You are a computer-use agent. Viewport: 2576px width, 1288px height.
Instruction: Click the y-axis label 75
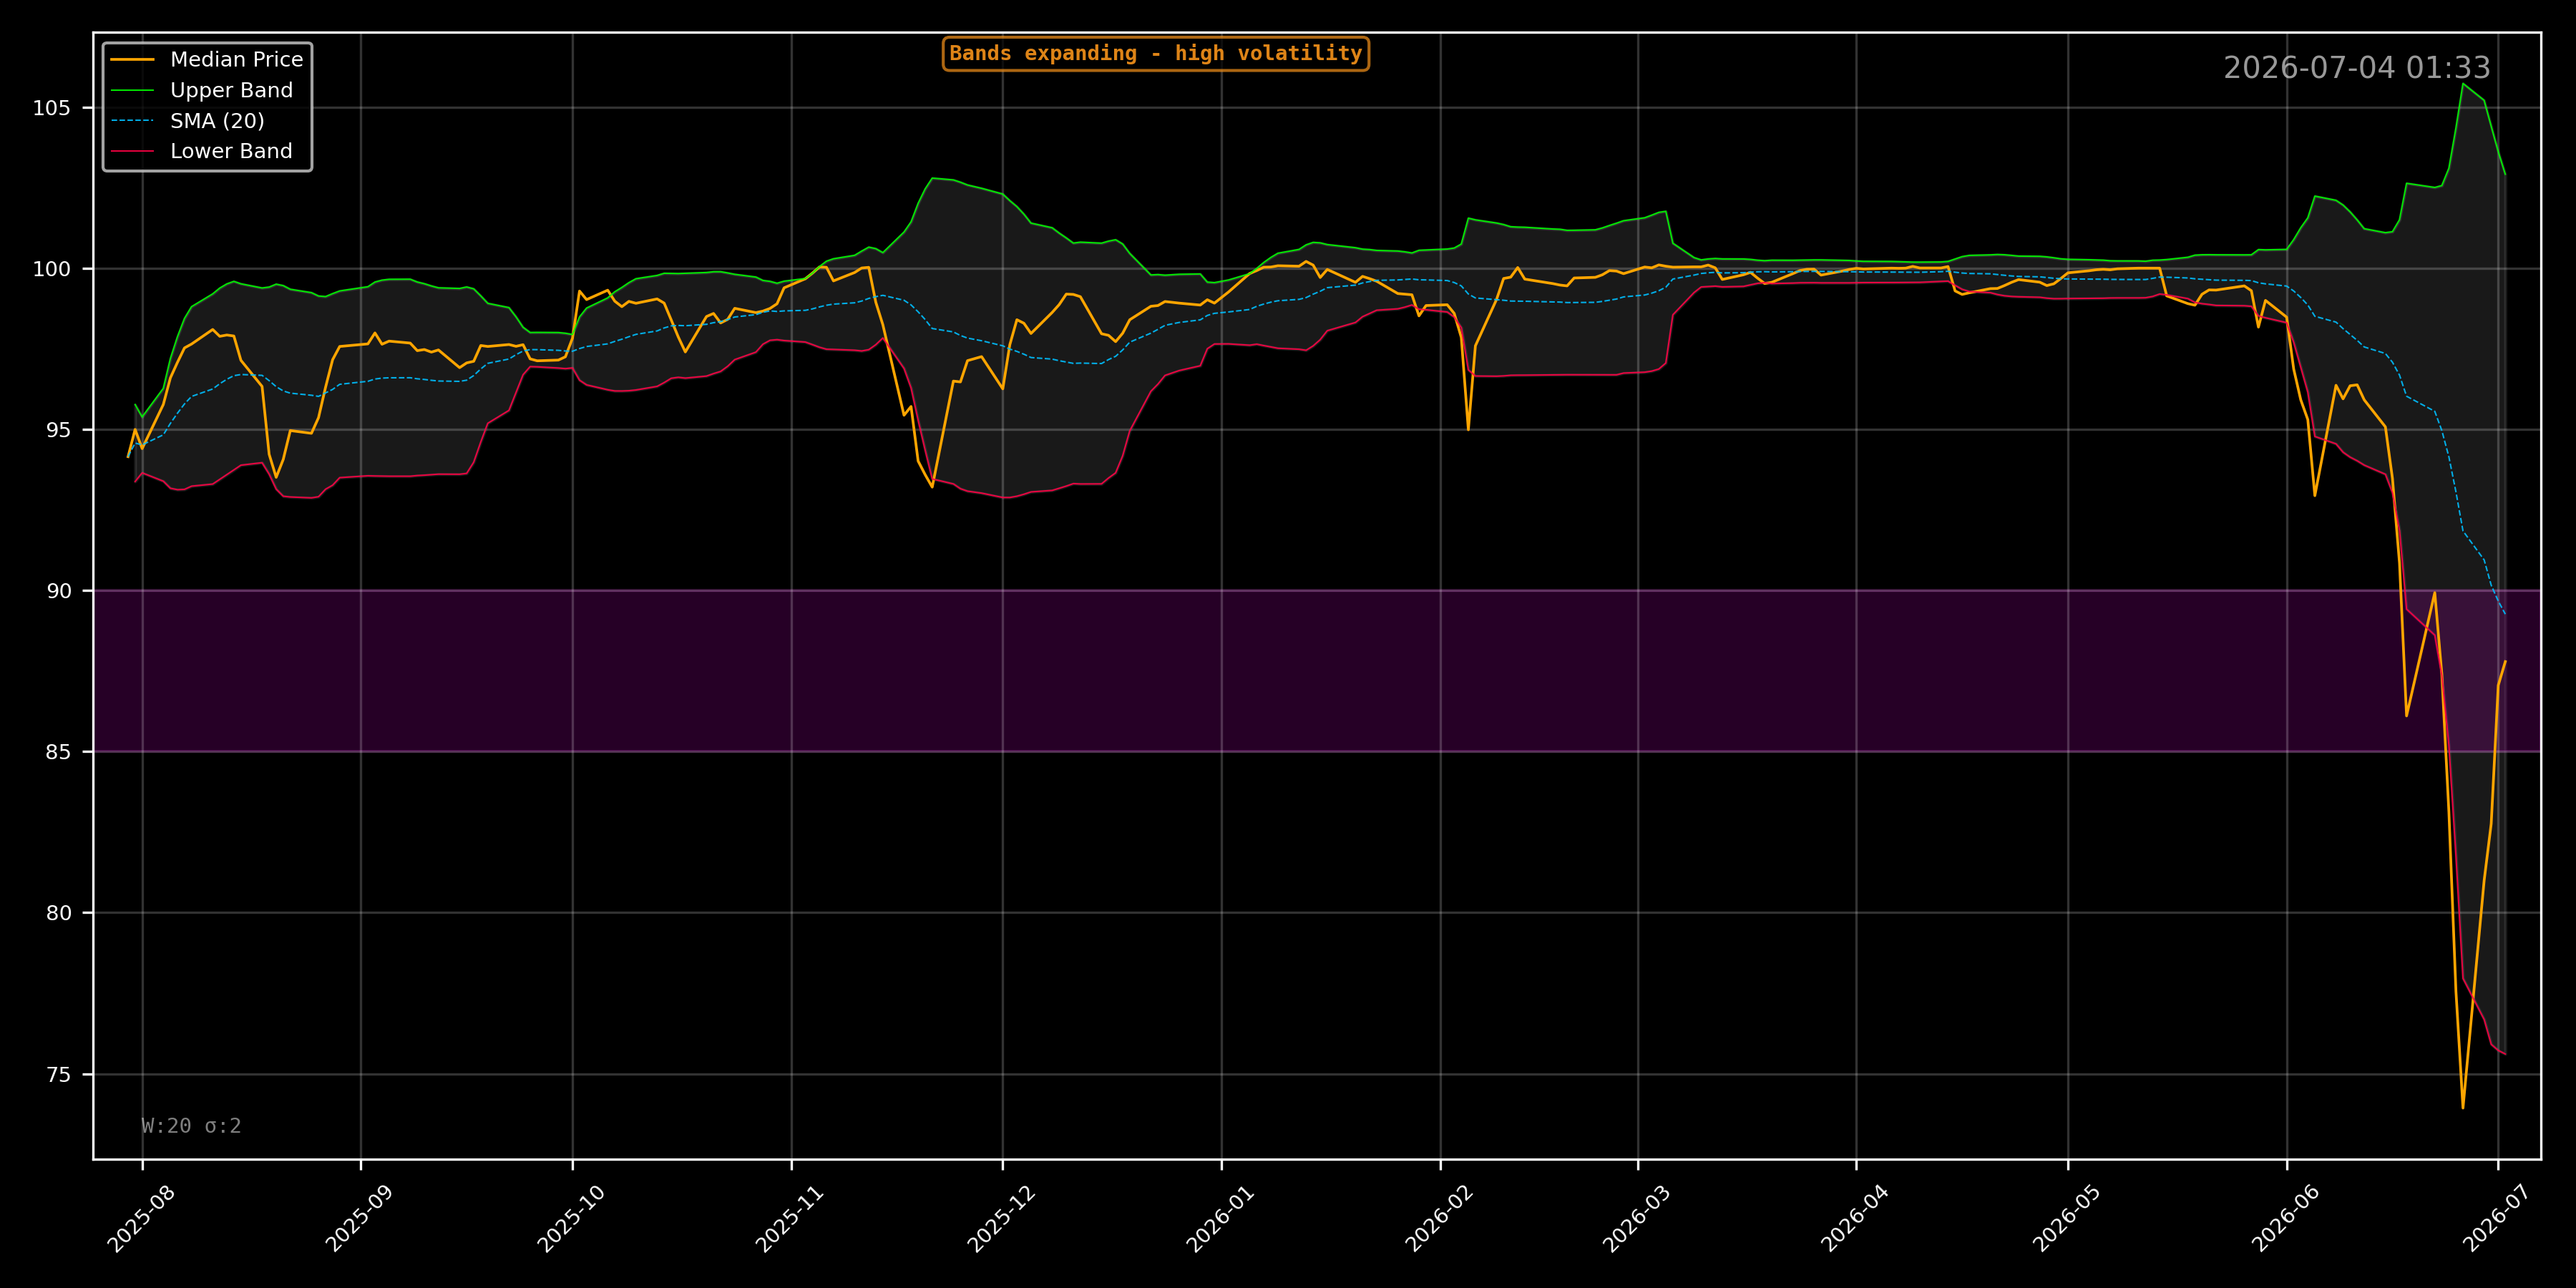coord(59,1074)
